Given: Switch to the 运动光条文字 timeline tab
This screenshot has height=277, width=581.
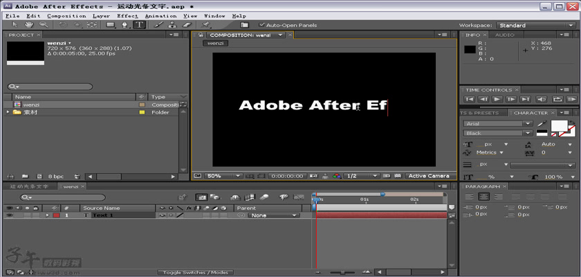Looking at the screenshot, I should tap(29, 186).
